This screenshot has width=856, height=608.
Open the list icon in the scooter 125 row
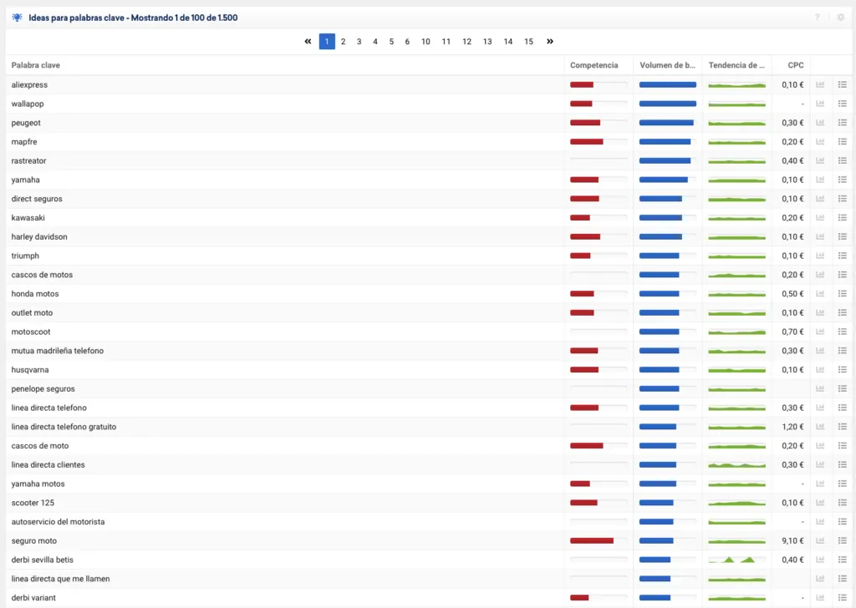point(843,503)
